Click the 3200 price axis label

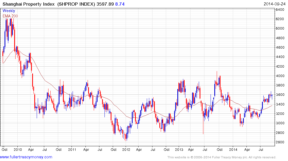(280, 114)
